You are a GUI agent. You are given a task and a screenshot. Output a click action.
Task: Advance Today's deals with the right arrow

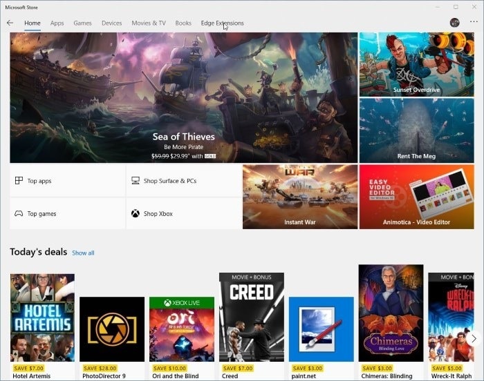(x=474, y=338)
